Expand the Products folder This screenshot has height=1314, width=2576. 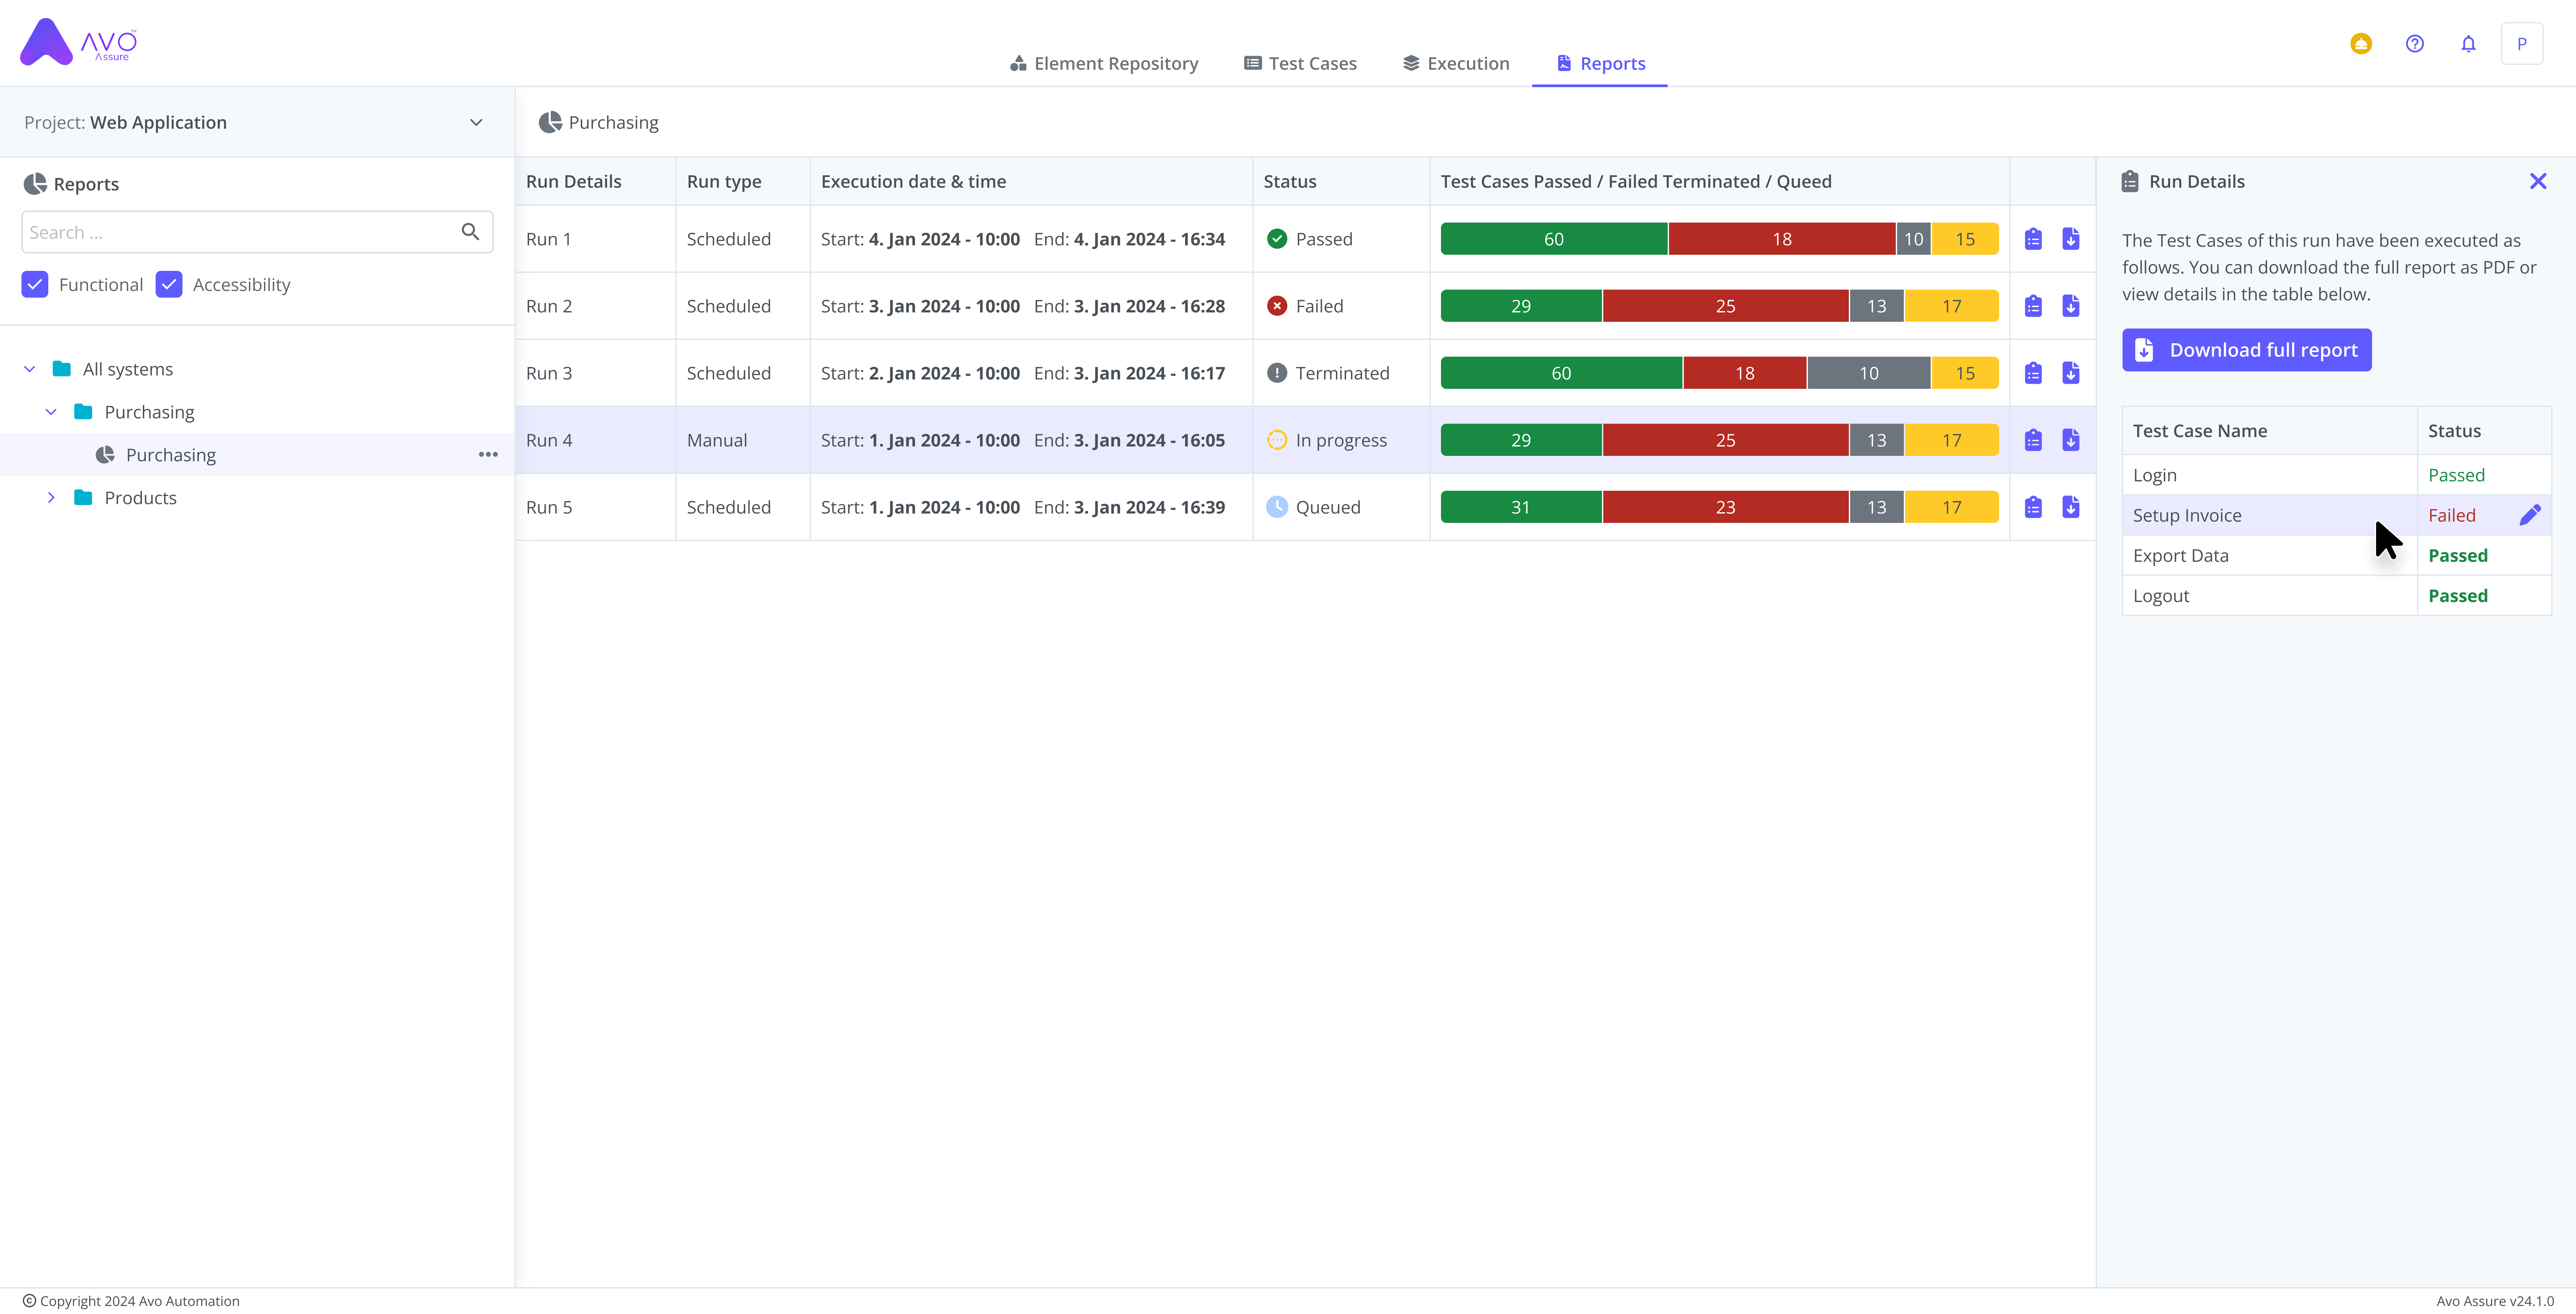pyautogui.click(x=51, y=498)
